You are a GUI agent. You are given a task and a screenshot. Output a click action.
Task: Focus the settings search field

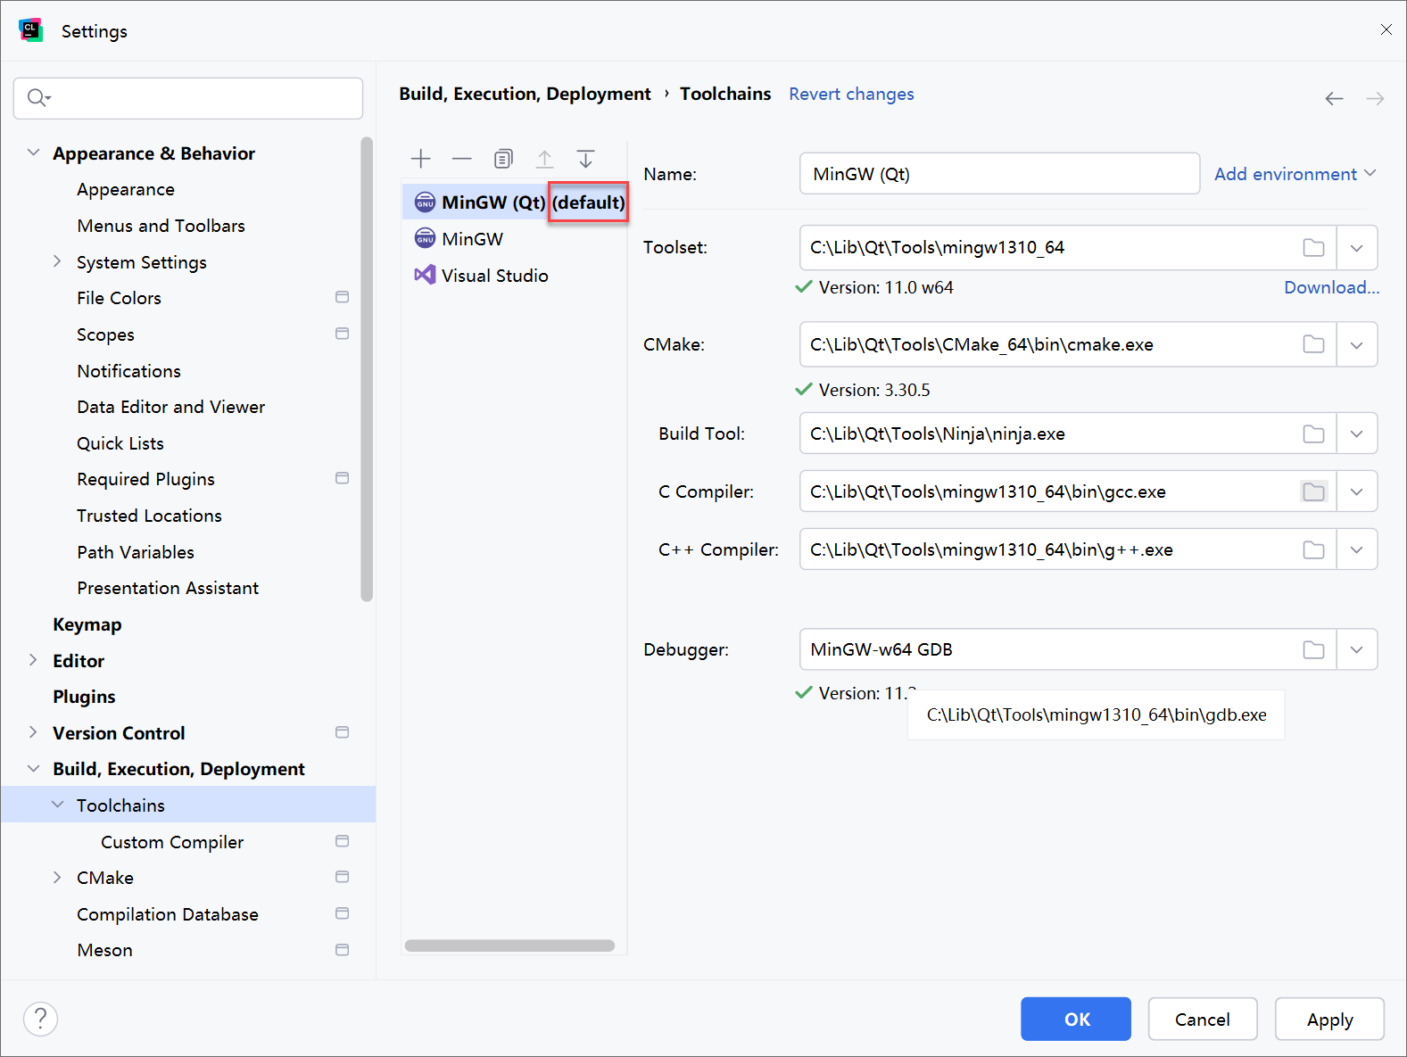coord(188,98)
